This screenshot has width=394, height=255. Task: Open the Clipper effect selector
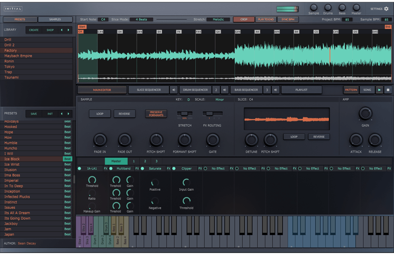click(187, 169)
